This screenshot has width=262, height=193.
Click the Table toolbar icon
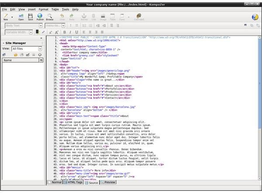113,17
